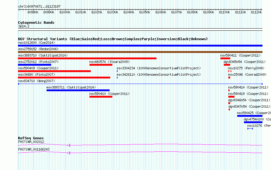Open esv25096 (Conrad2009) variant label
Screen dimensions: 271x170
click(247, 75)
